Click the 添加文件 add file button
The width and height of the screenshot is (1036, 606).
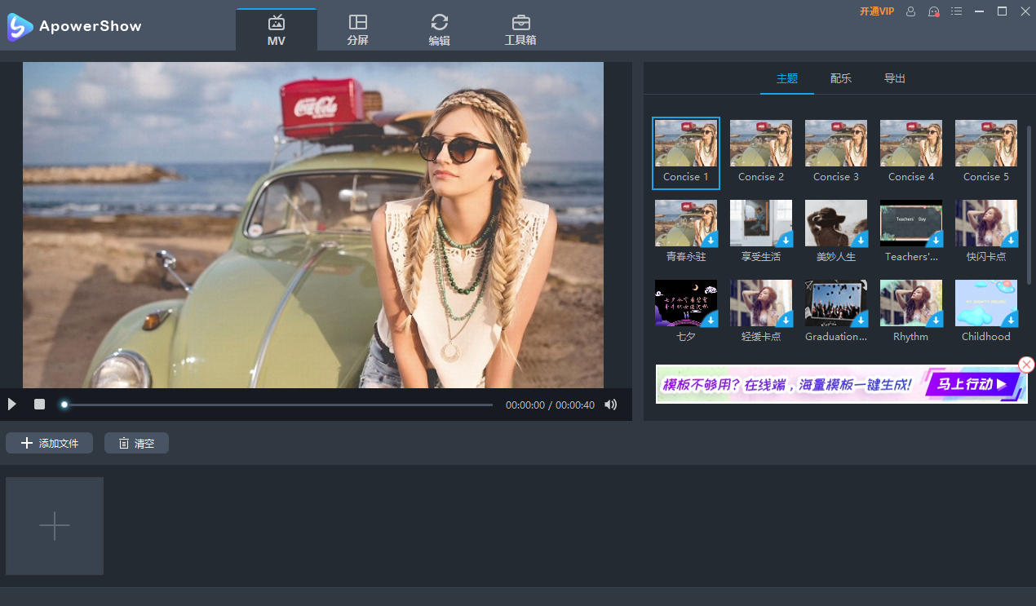(50, 443)
